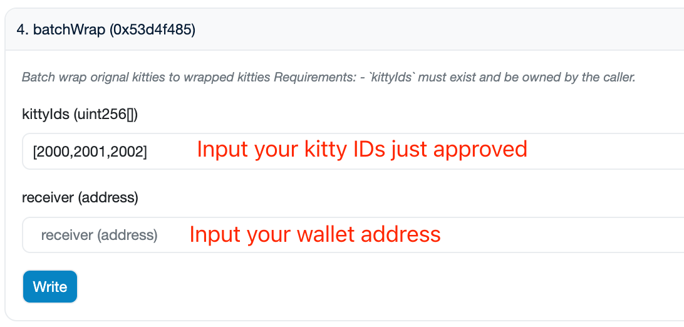This screenshot has height=327, width=684.
Task: Click the '4. batchWrap' title text
Action: point(61,29)
